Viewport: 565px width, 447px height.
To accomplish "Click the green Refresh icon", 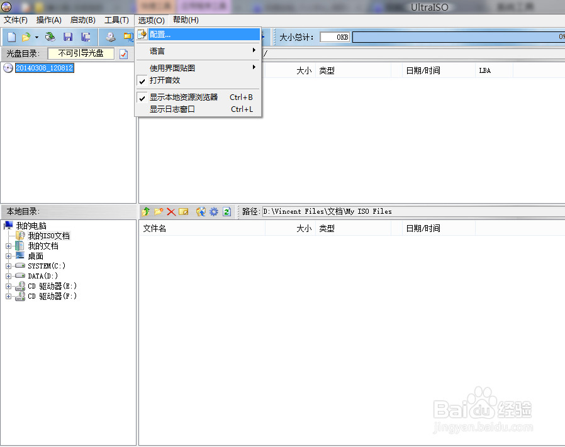I will tap(227, 211).
